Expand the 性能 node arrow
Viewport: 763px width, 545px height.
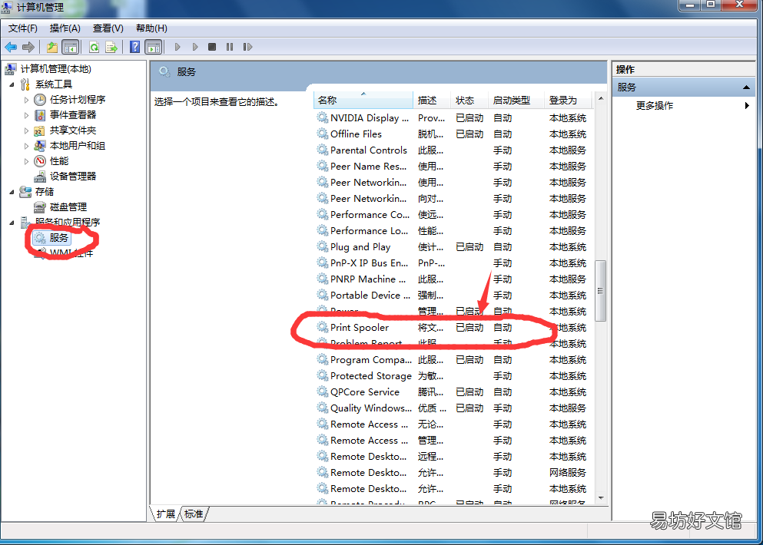26,161
